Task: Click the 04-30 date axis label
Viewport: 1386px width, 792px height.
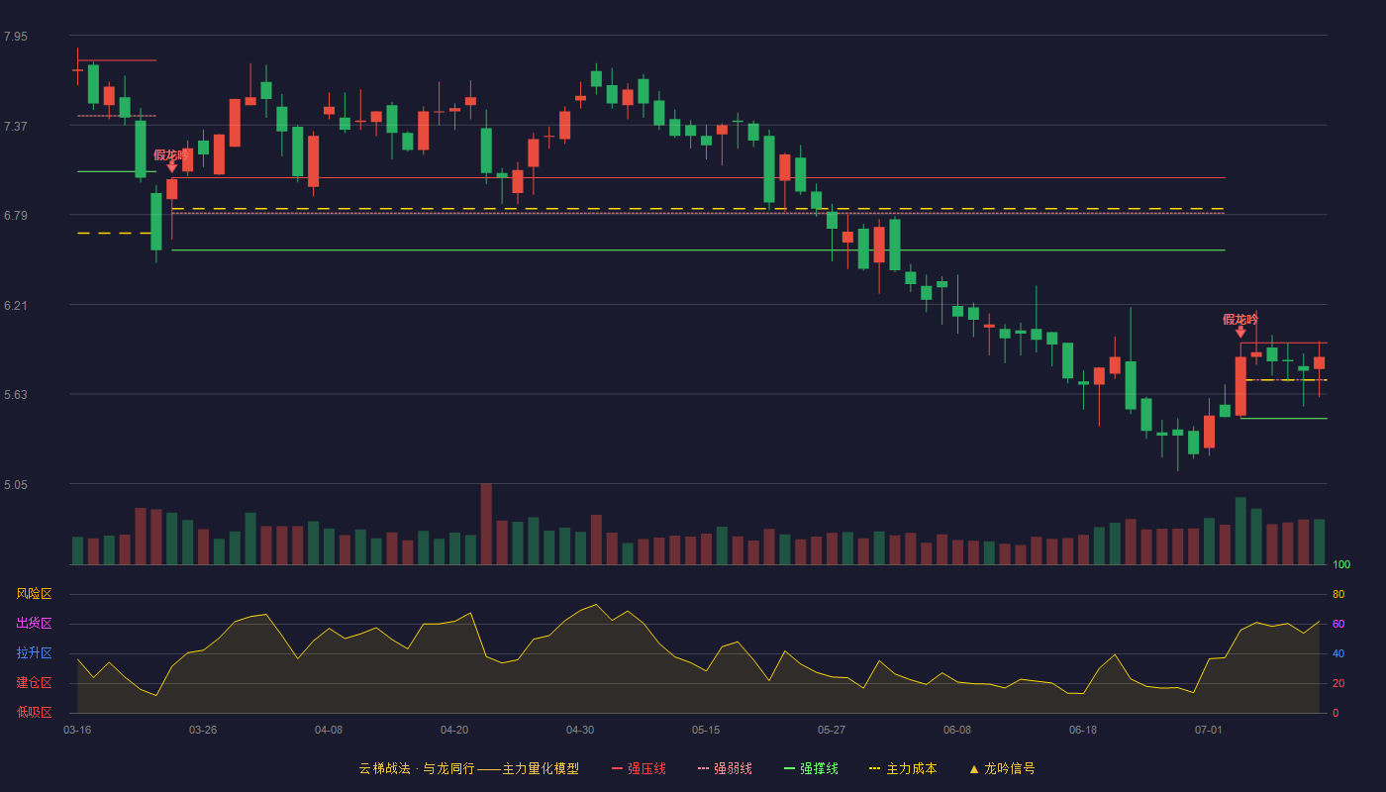Action: coord(580,730)
